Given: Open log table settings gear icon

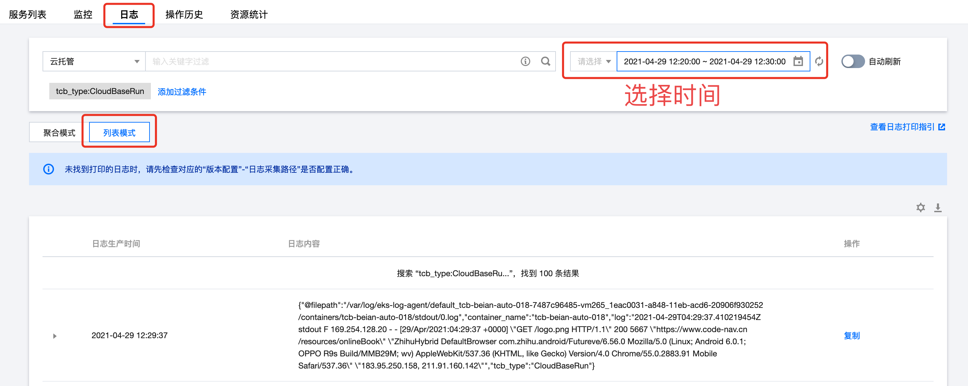Looking at the screenshot, I should [x=920, y=207].
